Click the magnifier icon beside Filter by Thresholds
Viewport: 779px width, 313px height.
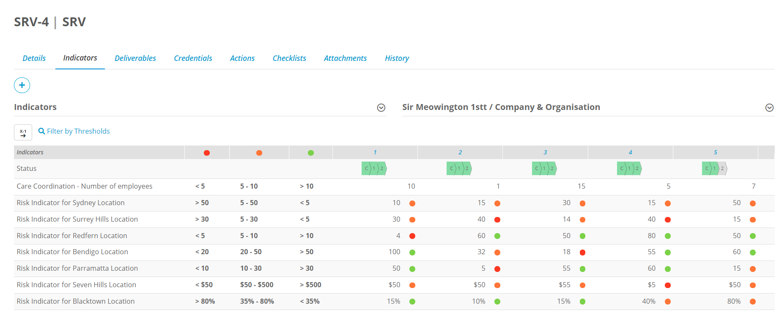(x=41, y=131)
